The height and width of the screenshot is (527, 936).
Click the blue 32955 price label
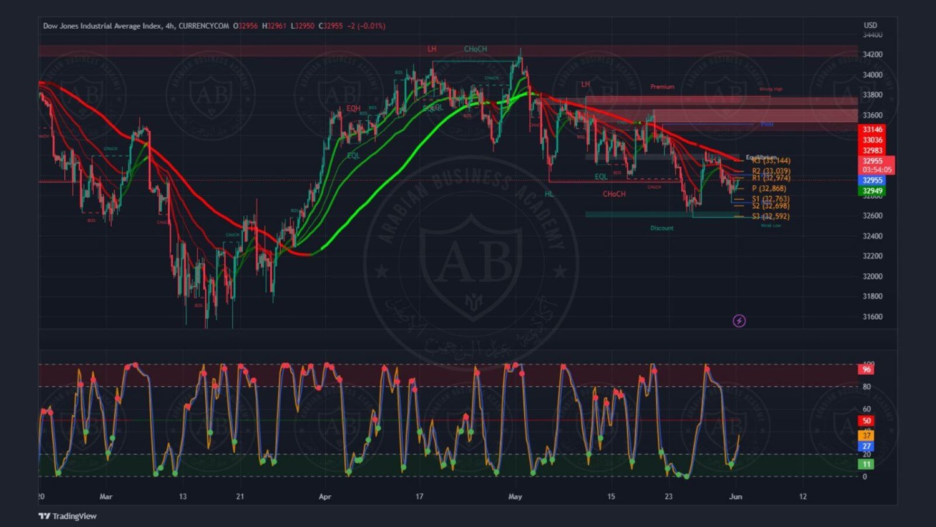coord(872,180)
